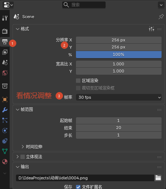Open the Particles properties tab
Image resolution: width=166 pixels, height=189 pixels.
[5, 120]
